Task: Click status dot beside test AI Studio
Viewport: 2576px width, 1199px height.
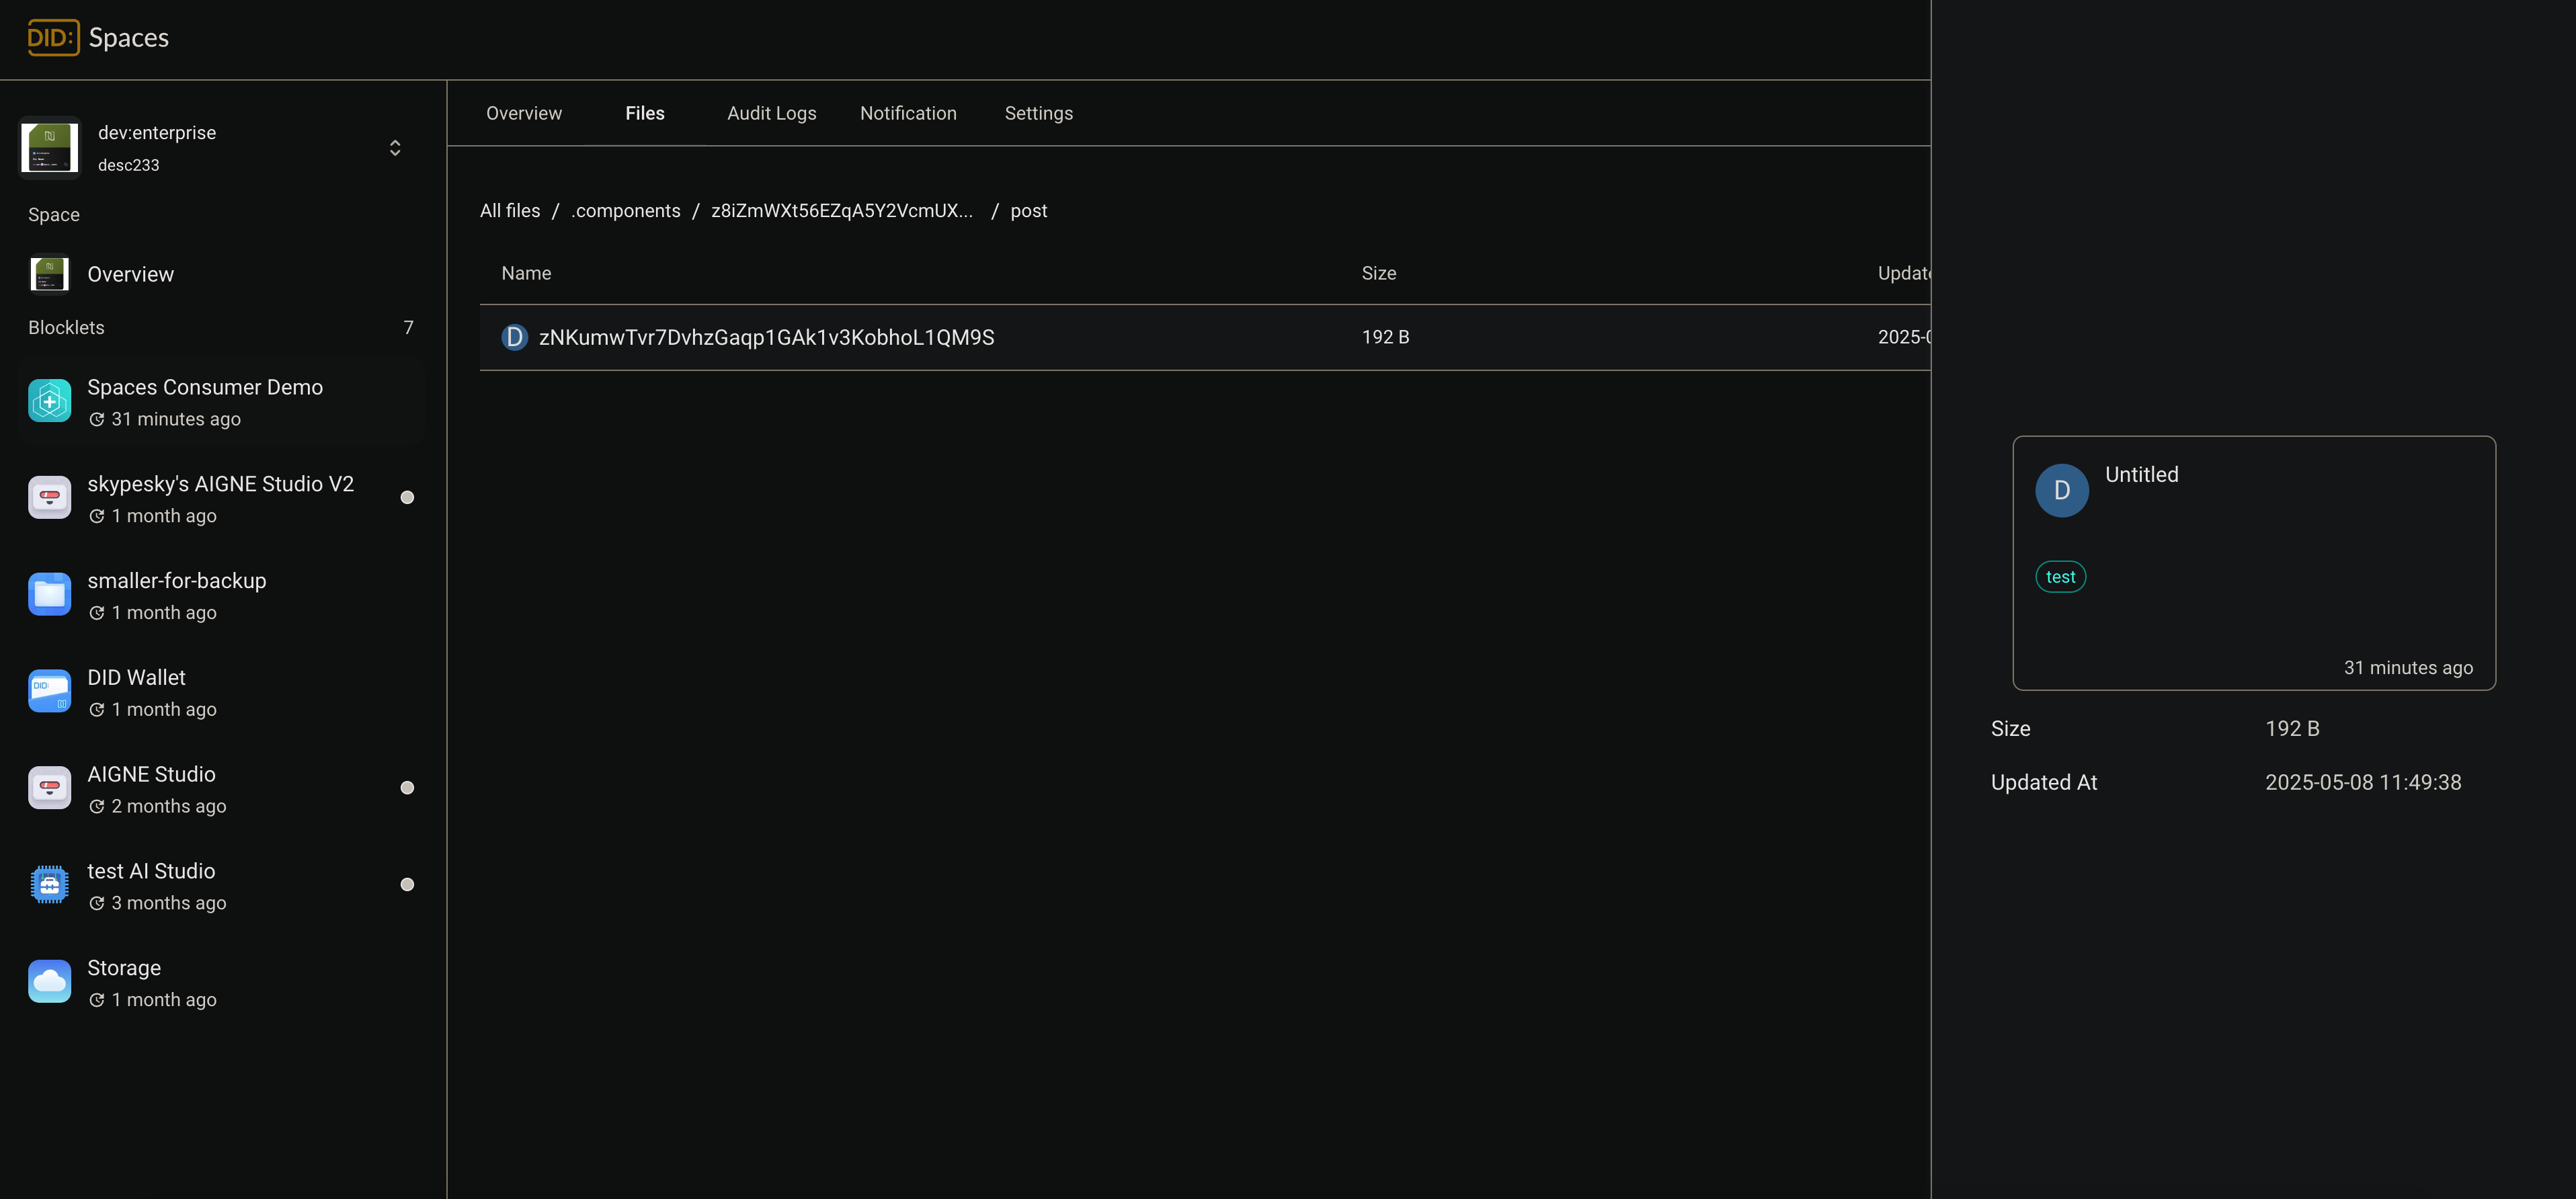Action: [x=407, y=885]
